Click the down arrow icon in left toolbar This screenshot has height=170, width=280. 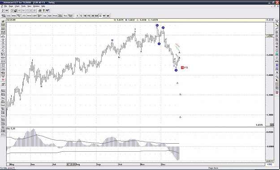(x=3, y=43)
